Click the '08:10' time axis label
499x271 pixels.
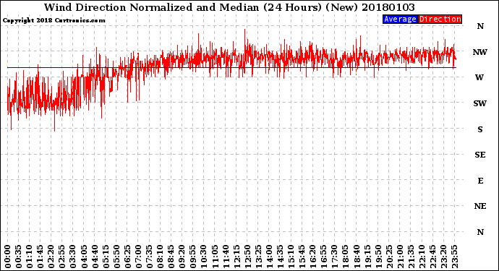click(160, 257)
